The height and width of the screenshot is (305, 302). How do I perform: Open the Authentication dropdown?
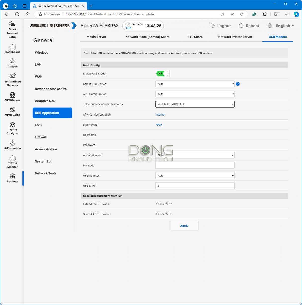click(195, 155)
